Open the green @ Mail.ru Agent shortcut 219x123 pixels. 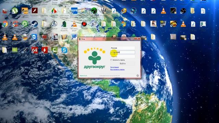pyautogui.click(x=25, y=24)
